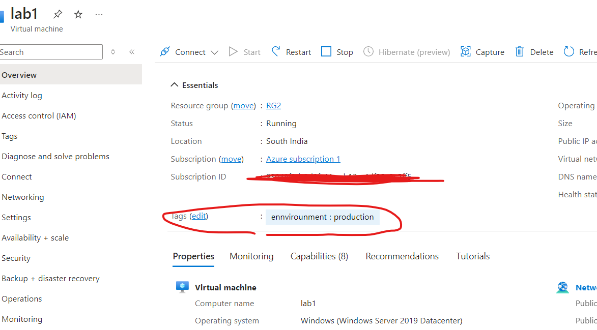Open the RG2 resource group link
597x330 pixels.
[x=273, y=106]
